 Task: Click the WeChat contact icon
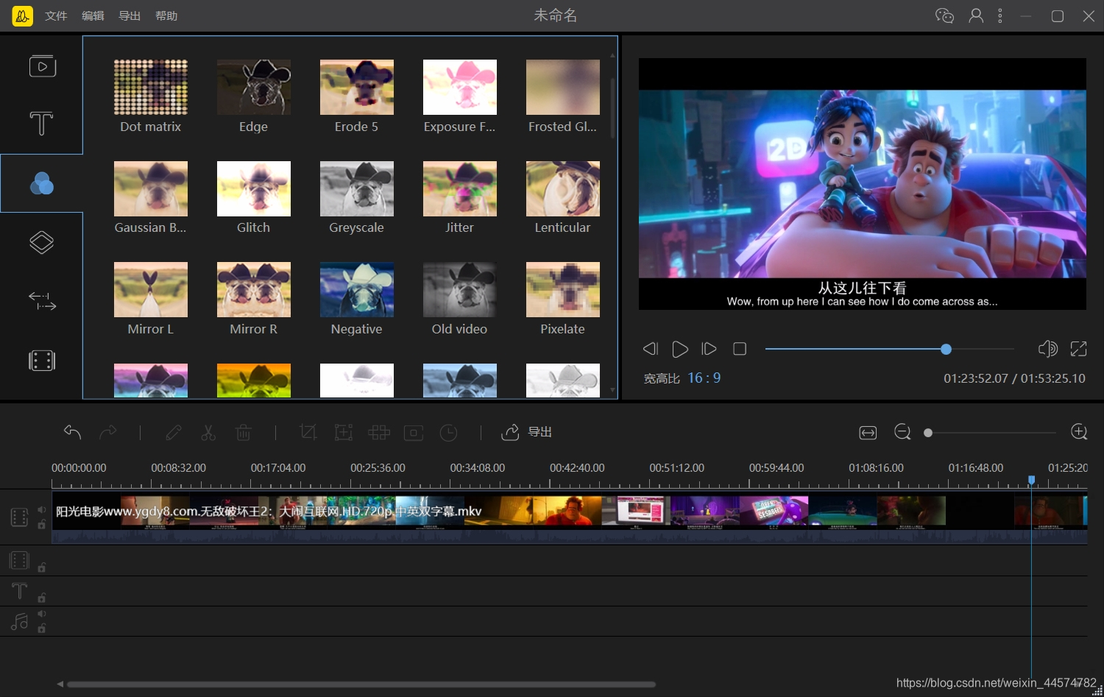pos(944,15)
